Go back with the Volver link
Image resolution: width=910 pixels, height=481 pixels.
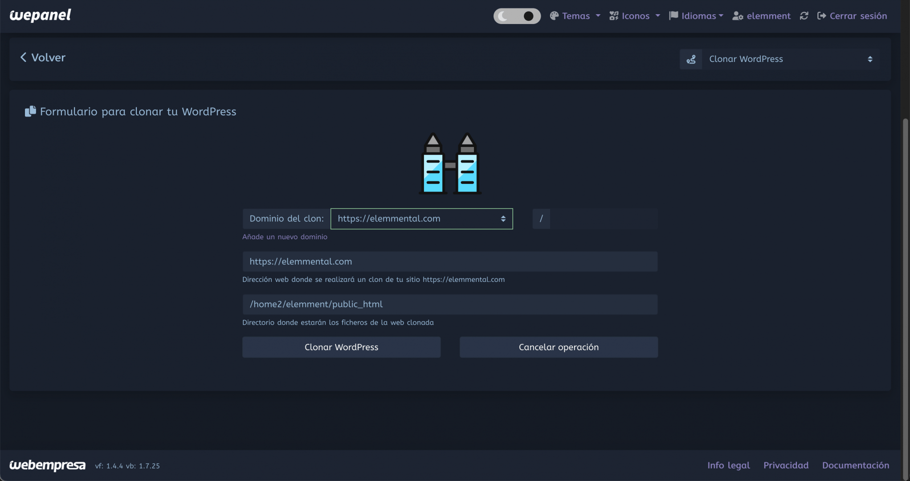click(x=43, y=57)
